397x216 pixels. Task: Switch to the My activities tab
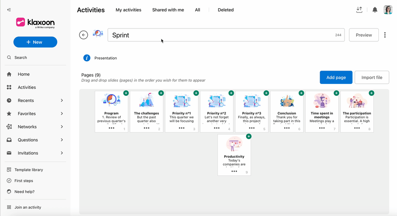[x=128, y=10]
